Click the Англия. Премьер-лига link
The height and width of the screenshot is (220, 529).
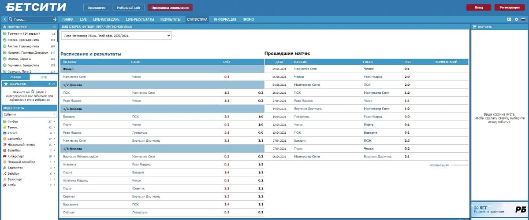pos(23,46)
